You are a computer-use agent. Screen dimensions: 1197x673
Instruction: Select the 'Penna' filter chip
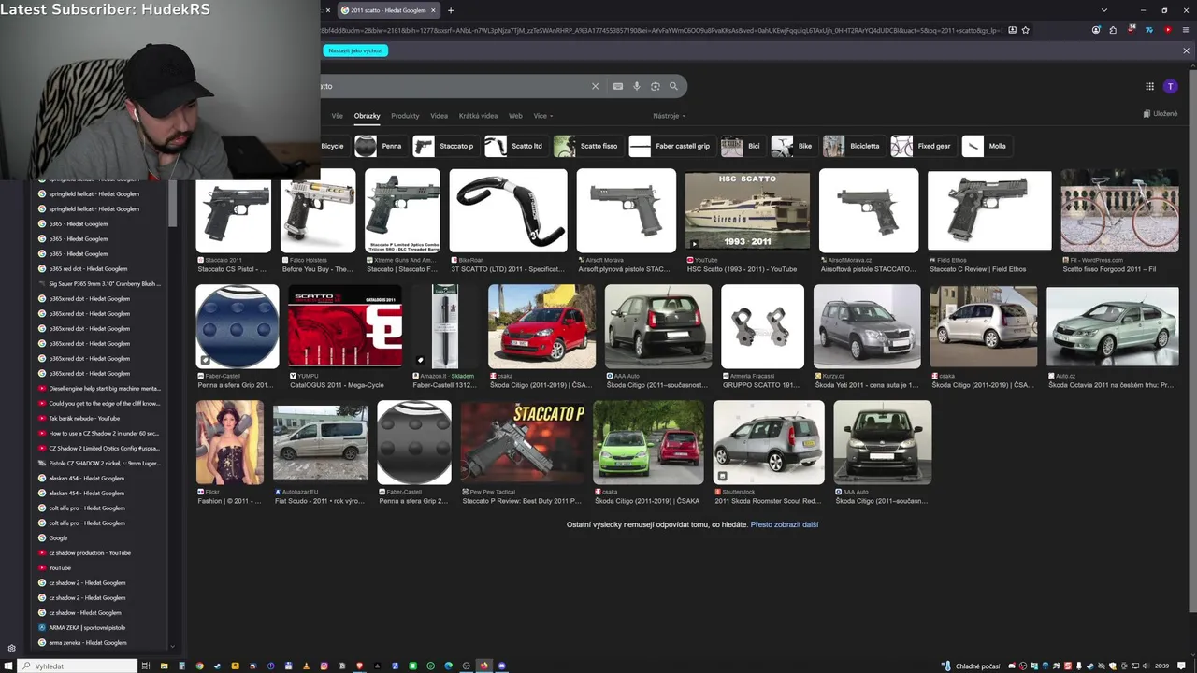380,146
